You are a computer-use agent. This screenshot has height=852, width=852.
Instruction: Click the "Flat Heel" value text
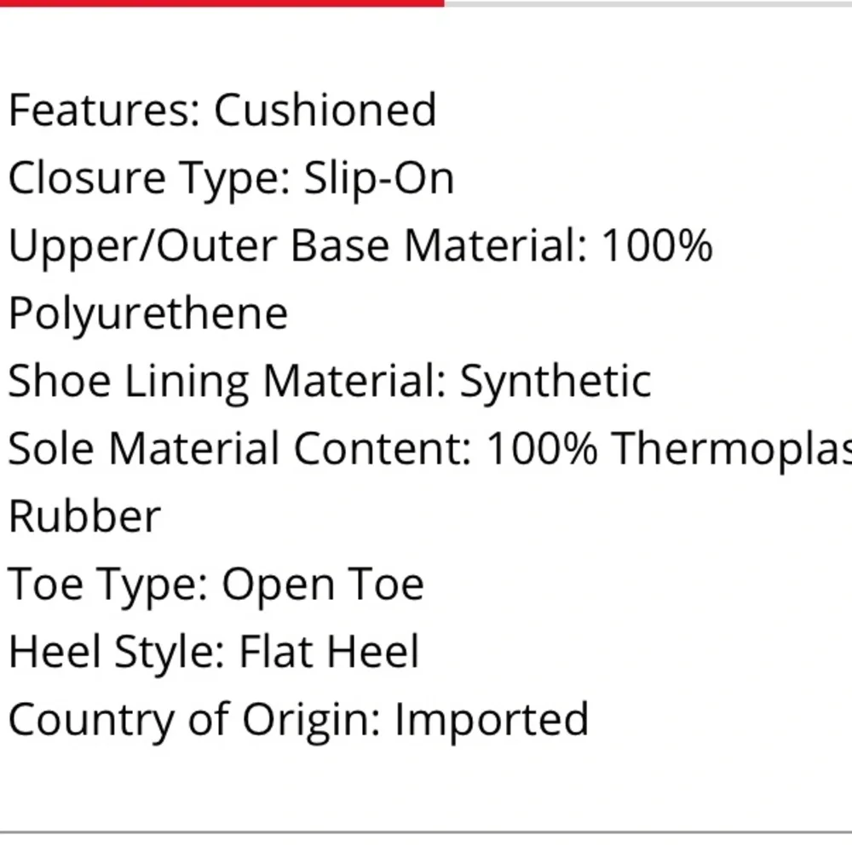coord(329,652)
